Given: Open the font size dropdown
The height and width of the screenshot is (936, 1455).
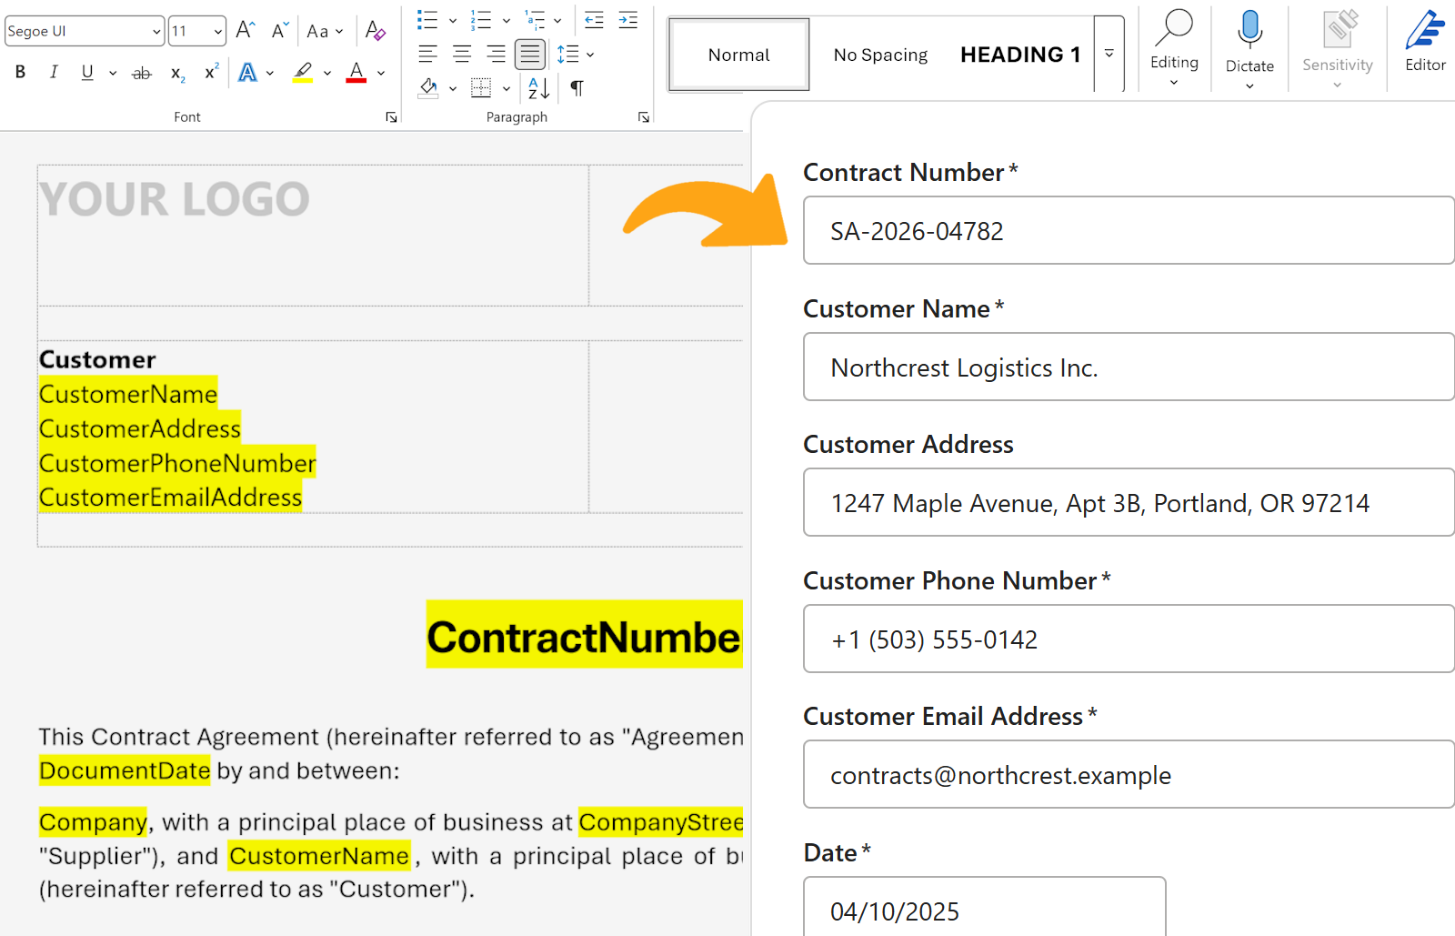Looking at the screenshot, I should click(218, 32).
